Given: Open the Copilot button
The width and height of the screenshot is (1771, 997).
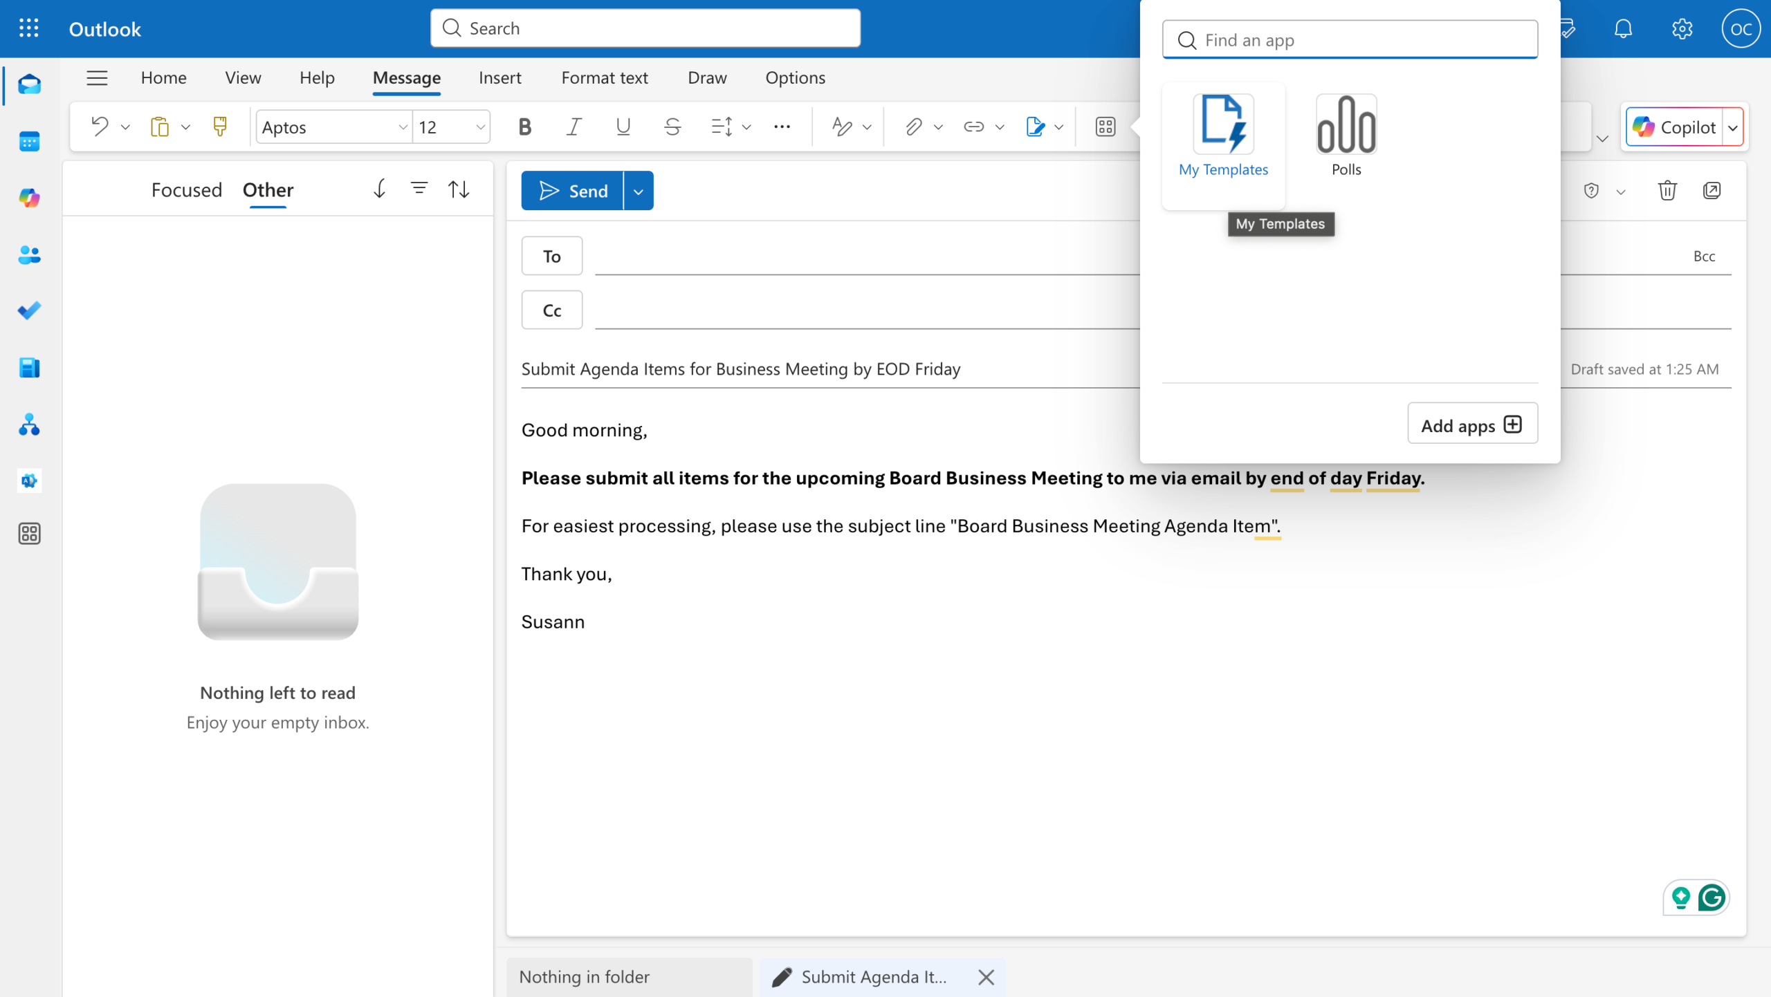Looking at the screenshot, I should click(1674, 127).
